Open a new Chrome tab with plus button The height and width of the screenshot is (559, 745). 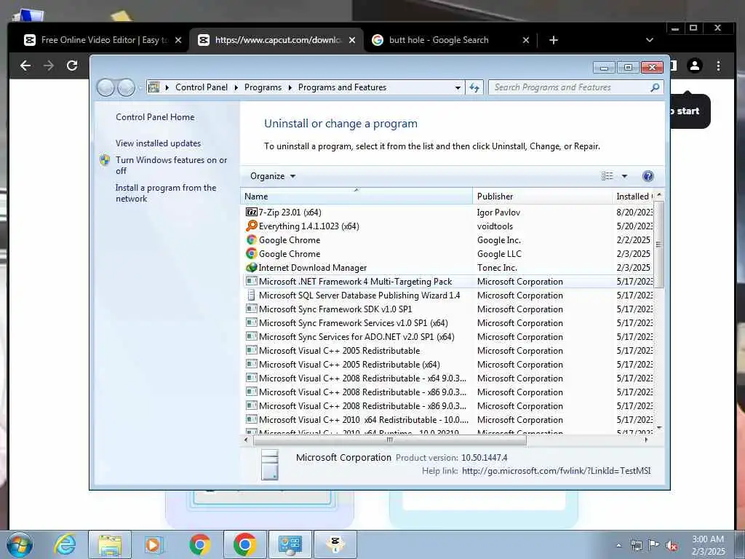(554, 41)
